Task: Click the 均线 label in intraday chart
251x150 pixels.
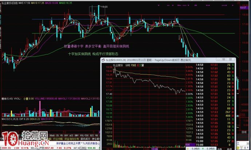Action: (x=134, y=65)
